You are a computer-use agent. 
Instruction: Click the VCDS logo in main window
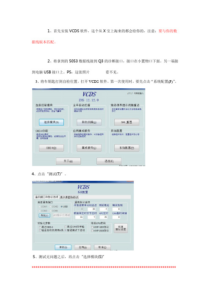click(89, 94)
